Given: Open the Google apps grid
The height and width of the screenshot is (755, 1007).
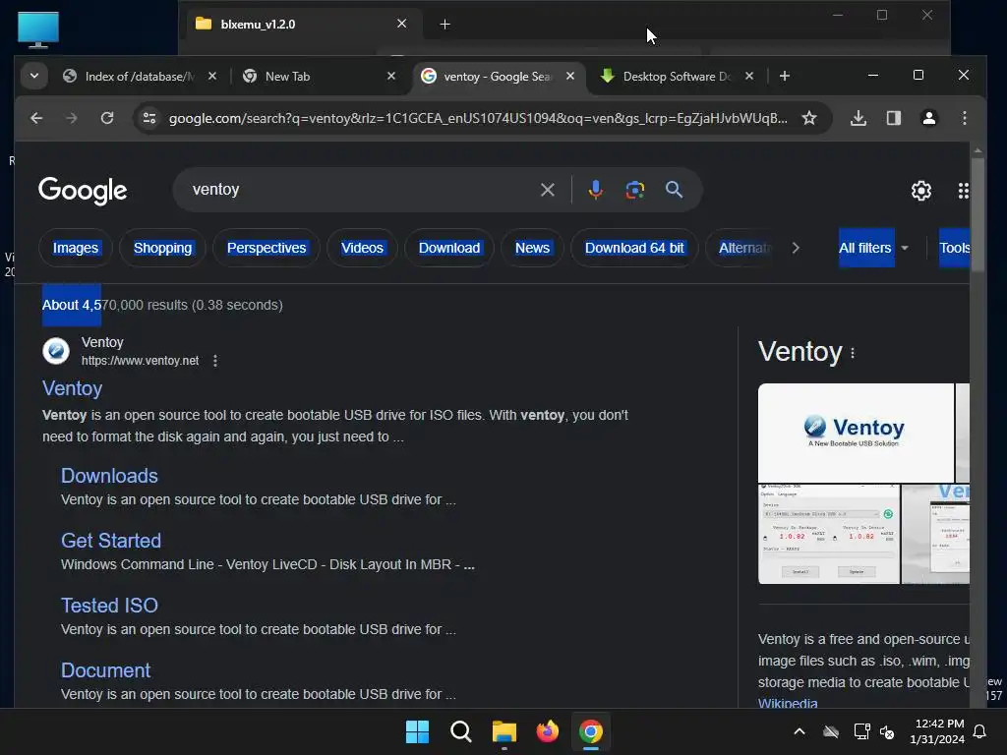Looking at the screenshot, I should click(963, 191).
